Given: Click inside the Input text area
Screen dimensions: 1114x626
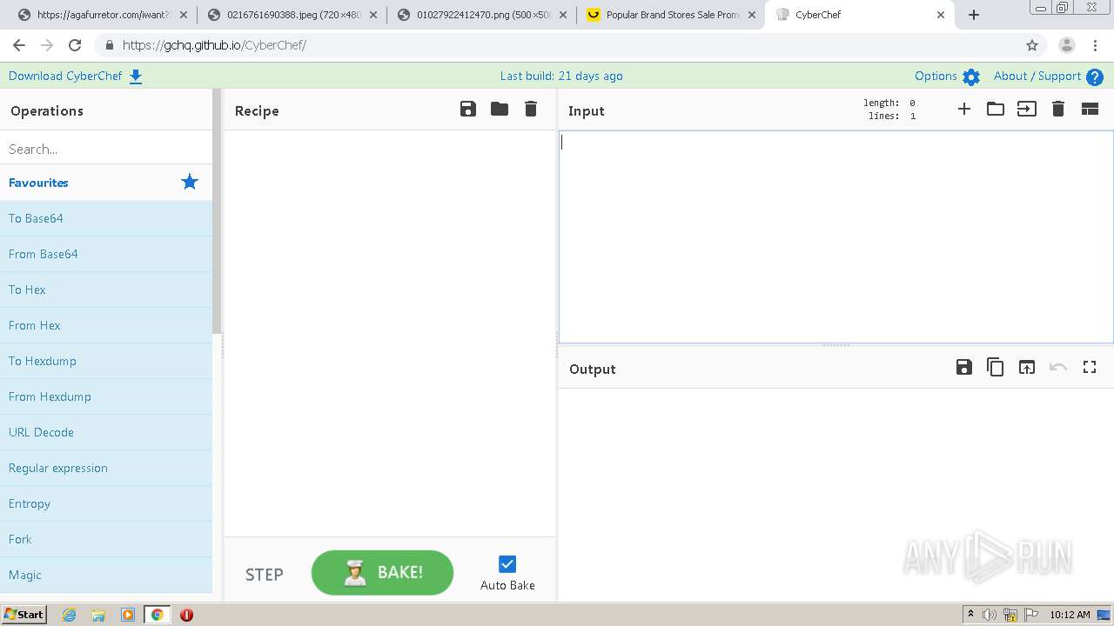Looking at the screenshot, I should [835, 236].
